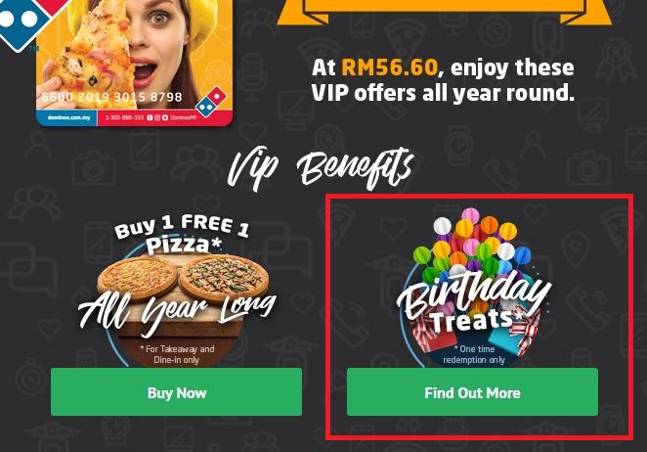Click the RM56.60 price text
647x452 pixels.
point(389,68)
